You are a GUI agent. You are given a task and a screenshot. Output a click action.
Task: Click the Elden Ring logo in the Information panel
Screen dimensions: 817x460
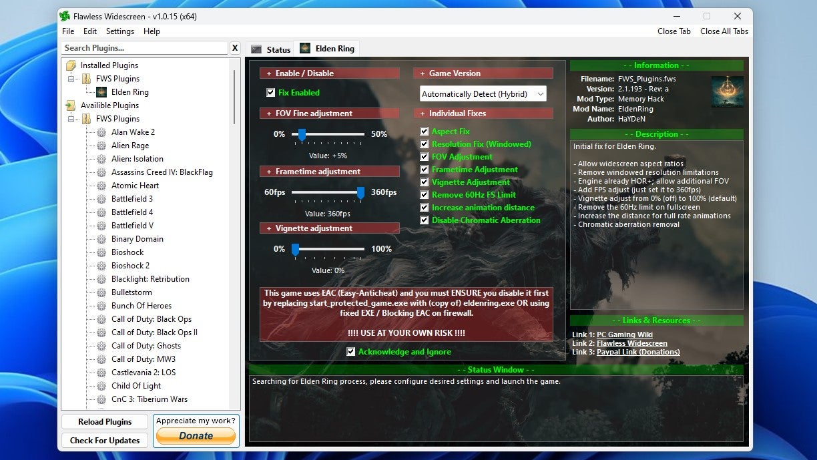[x=728, y=92]
